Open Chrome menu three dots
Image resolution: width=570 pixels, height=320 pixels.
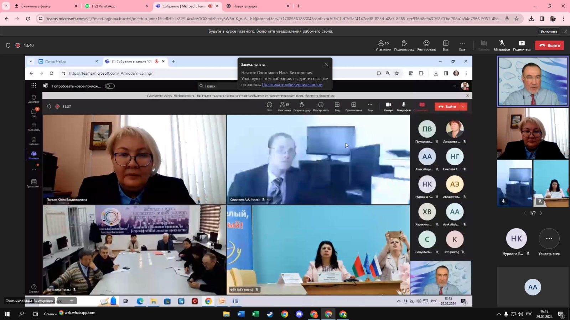(563, 18)
